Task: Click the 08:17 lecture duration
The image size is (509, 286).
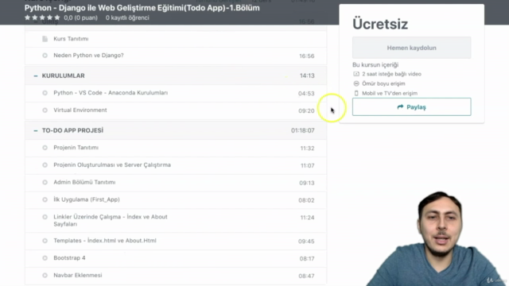Action: [x=307, y=259]
